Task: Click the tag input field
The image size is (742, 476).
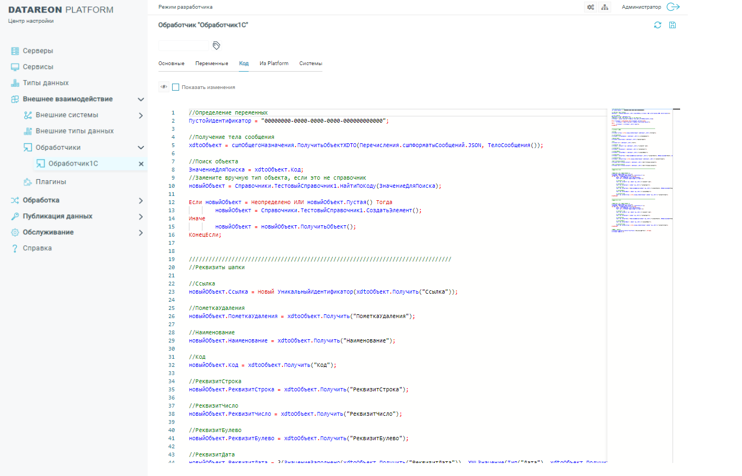Action: (183, 46)
